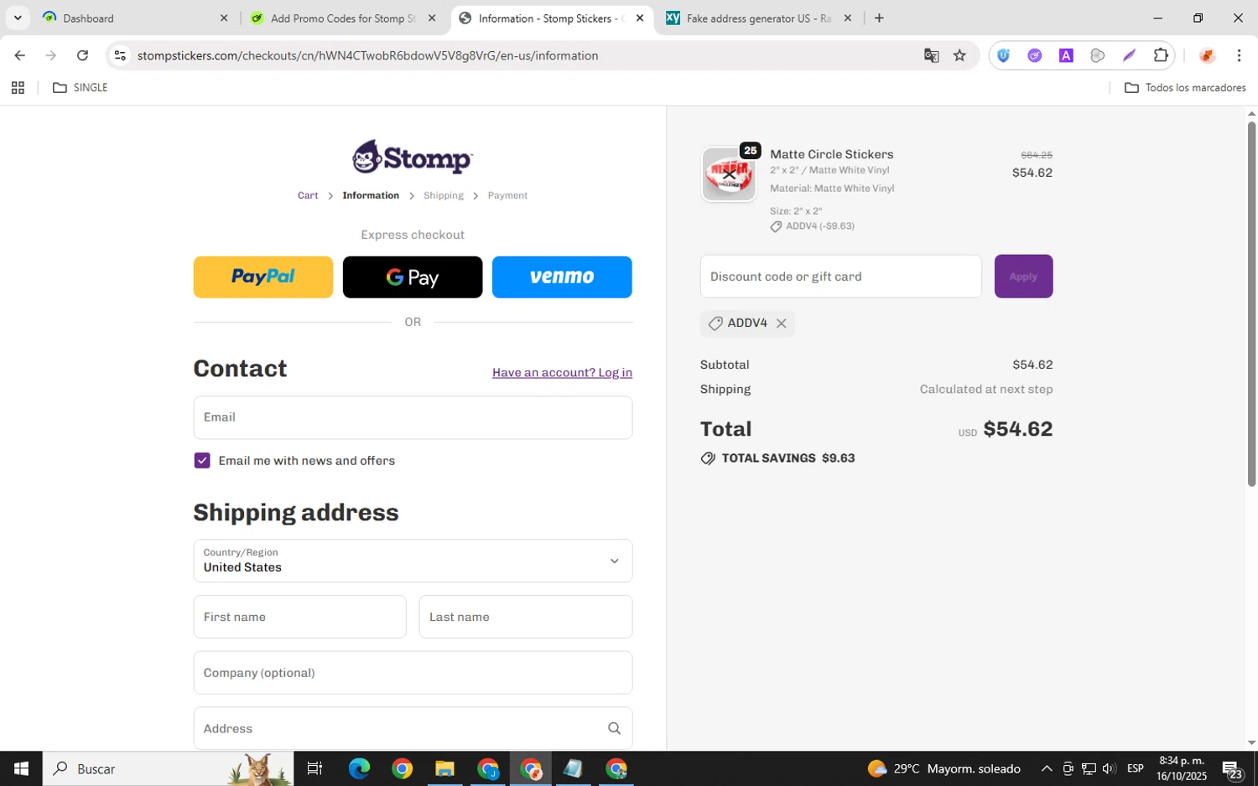Choose Venmo express checkout
The height and width of the screenshot is (786, 1258).
click(x=562, y=277)
